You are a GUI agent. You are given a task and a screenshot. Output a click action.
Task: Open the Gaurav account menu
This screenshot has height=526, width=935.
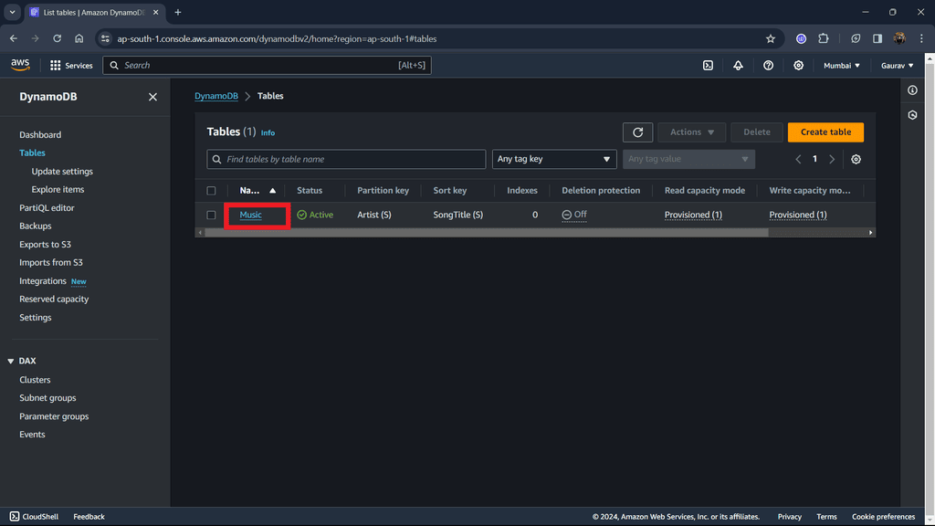(x=897, y=66)
